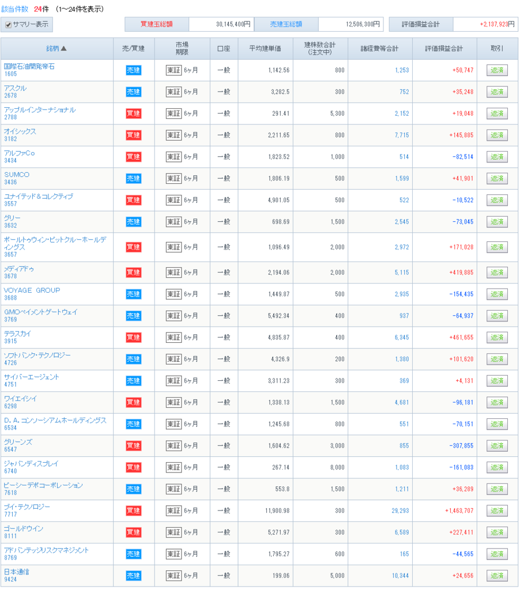Click 返済 for グリー
Image resolution: width=520 pixels, height=590 pixels.
point(497,222)
